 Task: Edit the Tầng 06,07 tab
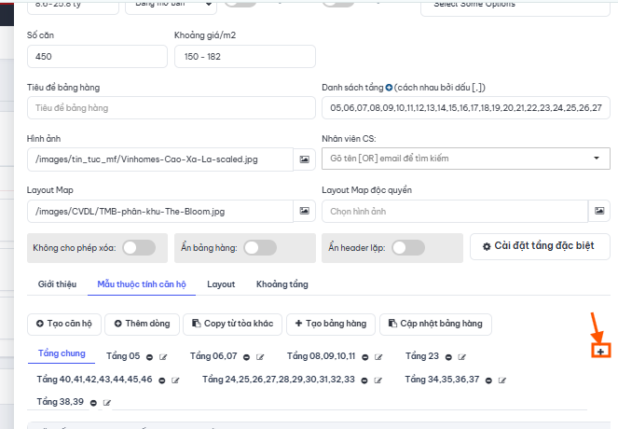click(x=260, y=357)
